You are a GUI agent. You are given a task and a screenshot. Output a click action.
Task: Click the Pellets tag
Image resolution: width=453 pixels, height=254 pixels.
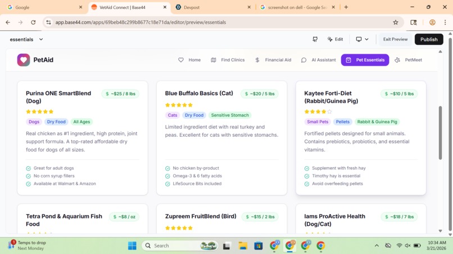pos(343,122)
